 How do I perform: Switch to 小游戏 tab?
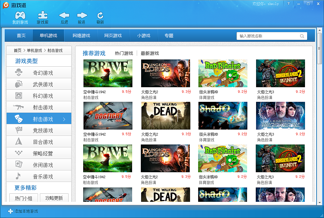point(144,36)
